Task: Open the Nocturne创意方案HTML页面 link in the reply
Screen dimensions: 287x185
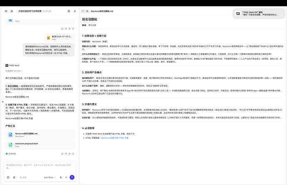Action: coord(19,118)
